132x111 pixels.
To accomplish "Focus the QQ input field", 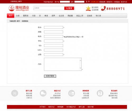I will point(54,45).
